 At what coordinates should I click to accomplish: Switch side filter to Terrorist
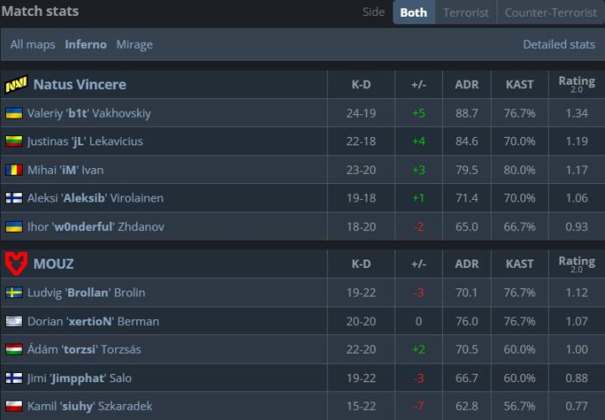466,13
